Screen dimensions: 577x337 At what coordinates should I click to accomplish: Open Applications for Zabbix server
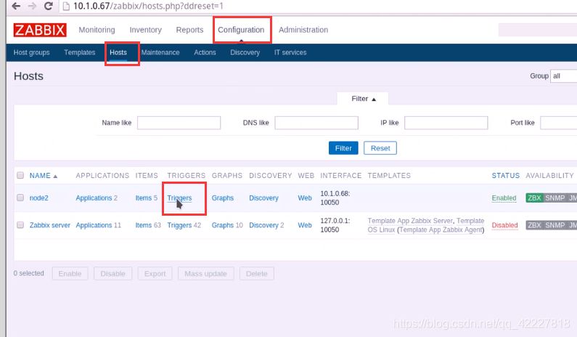coord(94,225)
